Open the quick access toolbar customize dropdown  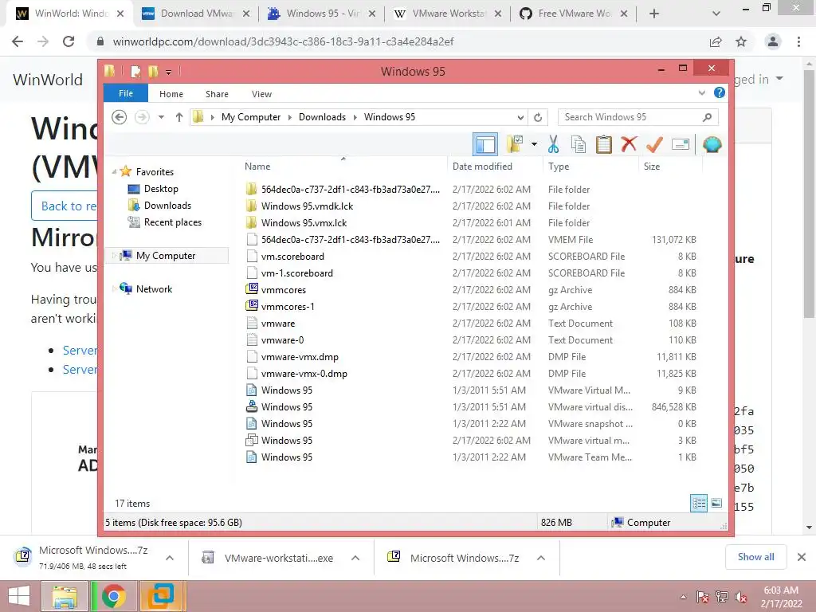[169, 72]
